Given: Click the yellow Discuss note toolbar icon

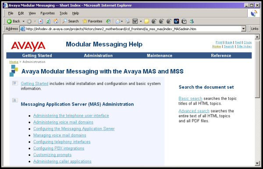Looking at the screenshot, I should pyautogui.click(x=146, y=21).
